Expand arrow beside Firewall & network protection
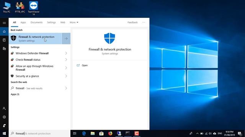 coord(66,38)
